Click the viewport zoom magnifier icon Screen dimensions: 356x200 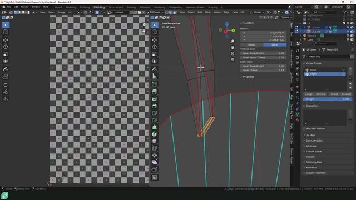[x=233, y=41]
